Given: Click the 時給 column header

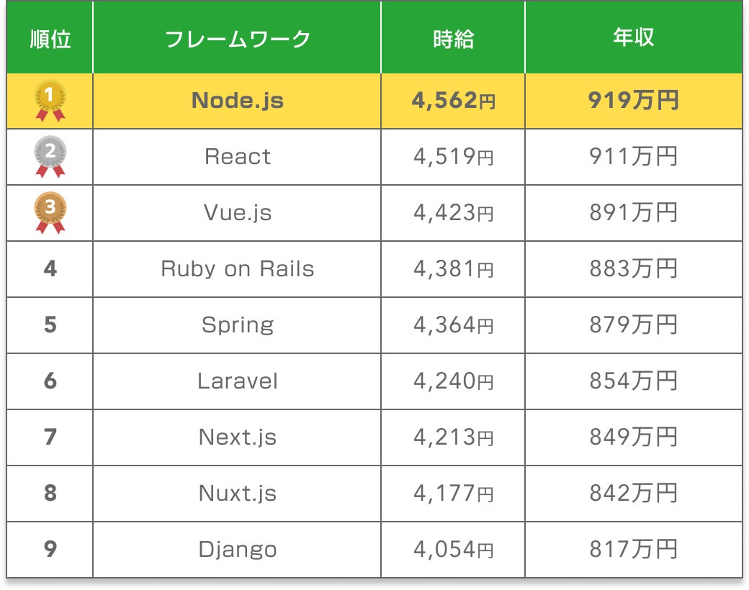Looking at the screenshot, I should (453, 39).
